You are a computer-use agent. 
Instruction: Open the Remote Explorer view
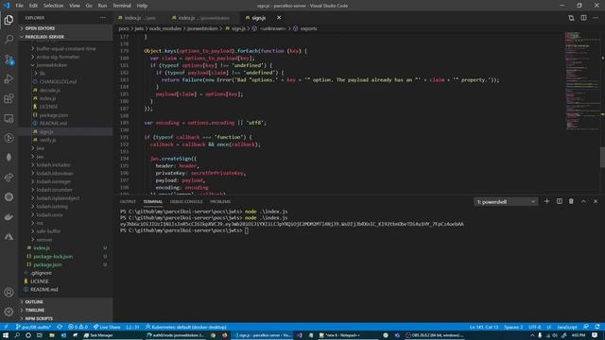9,118
